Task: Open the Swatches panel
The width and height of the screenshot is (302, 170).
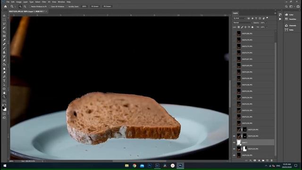Action: 291,19
